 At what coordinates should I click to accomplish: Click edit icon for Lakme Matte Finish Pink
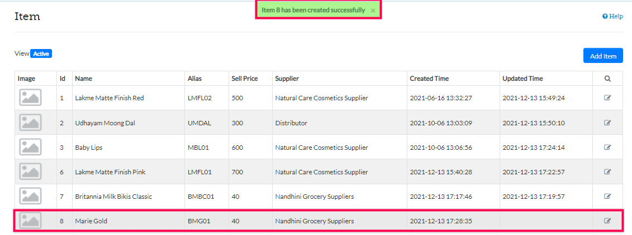(x=607, y=172)
